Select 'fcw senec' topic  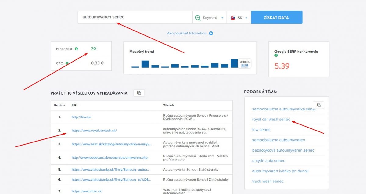[x=261, y=130]
